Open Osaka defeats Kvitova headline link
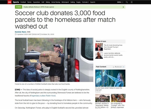This screenshot has height=109, width=151. [x=39, y=7]
